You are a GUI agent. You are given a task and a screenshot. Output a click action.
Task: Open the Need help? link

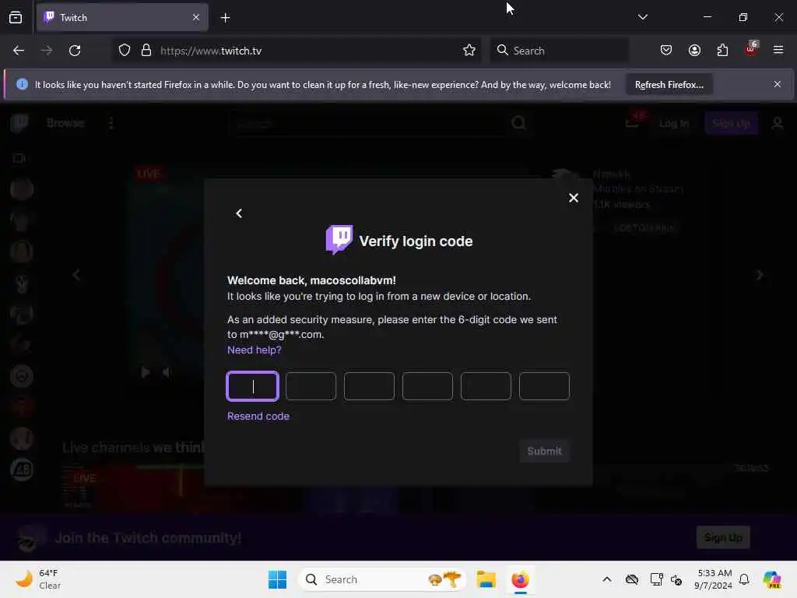(255, 350)
